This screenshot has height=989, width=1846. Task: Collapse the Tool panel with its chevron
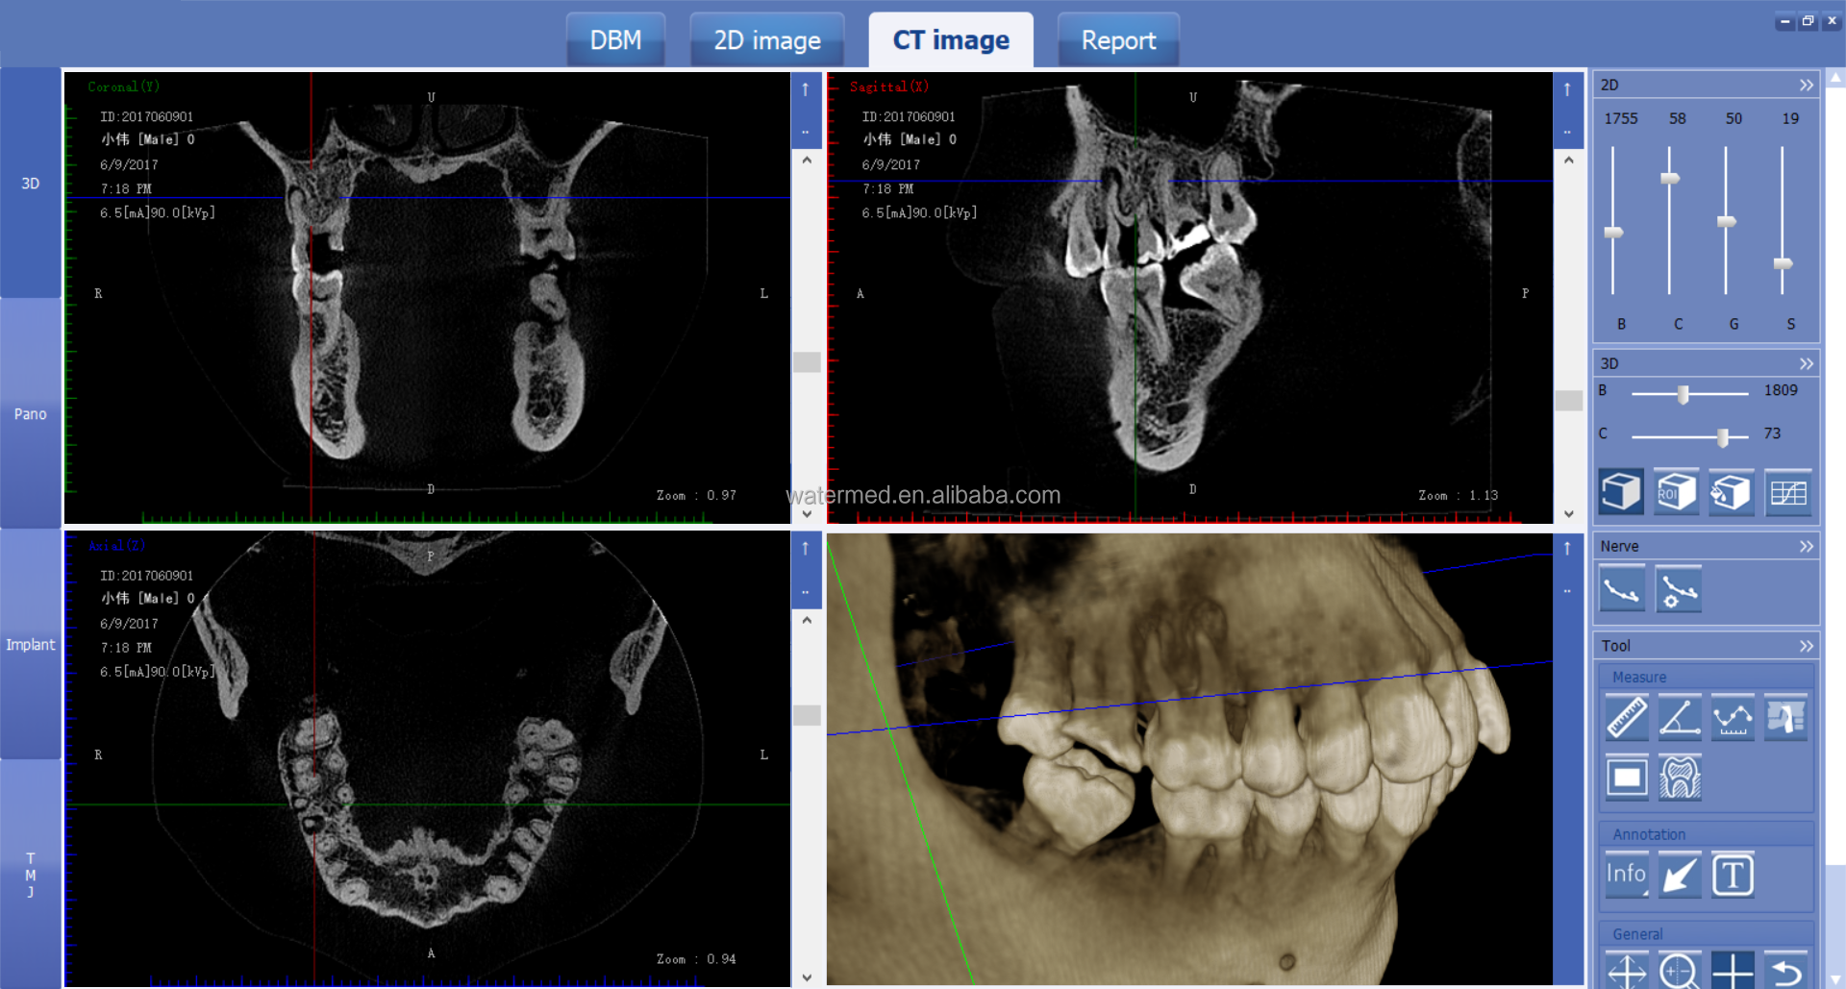coord(1806,646)
